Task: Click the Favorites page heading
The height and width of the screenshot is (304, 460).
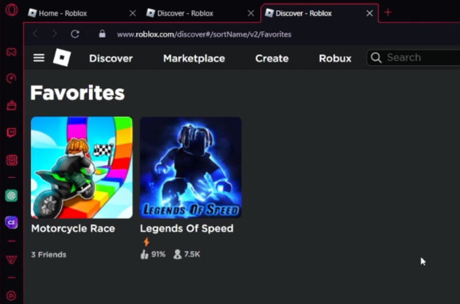Action: (x=77, y=93)
